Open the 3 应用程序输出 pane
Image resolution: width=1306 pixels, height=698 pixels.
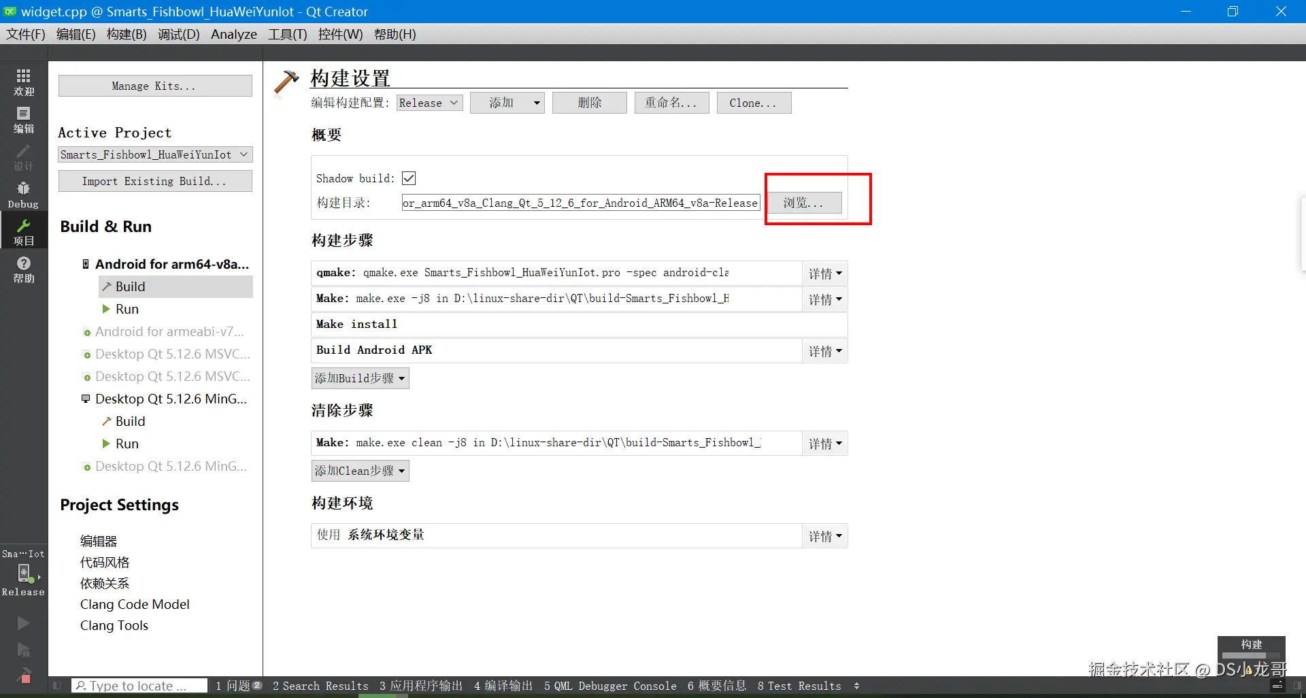(x=421, y=686)
